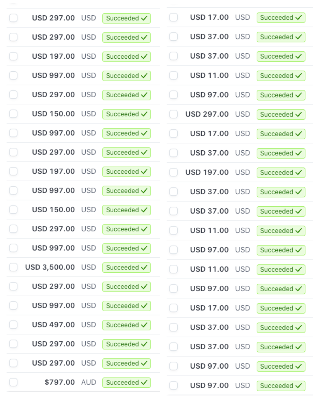Click the Succeeded badge of the USD 497.00 payment
This screenshot has width=318, height=398.
(x=127, y=325)
